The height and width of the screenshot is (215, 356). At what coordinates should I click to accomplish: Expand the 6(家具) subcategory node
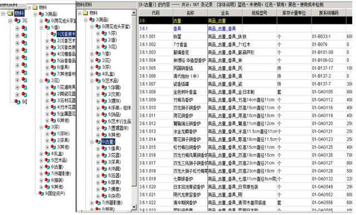point(98,182)
